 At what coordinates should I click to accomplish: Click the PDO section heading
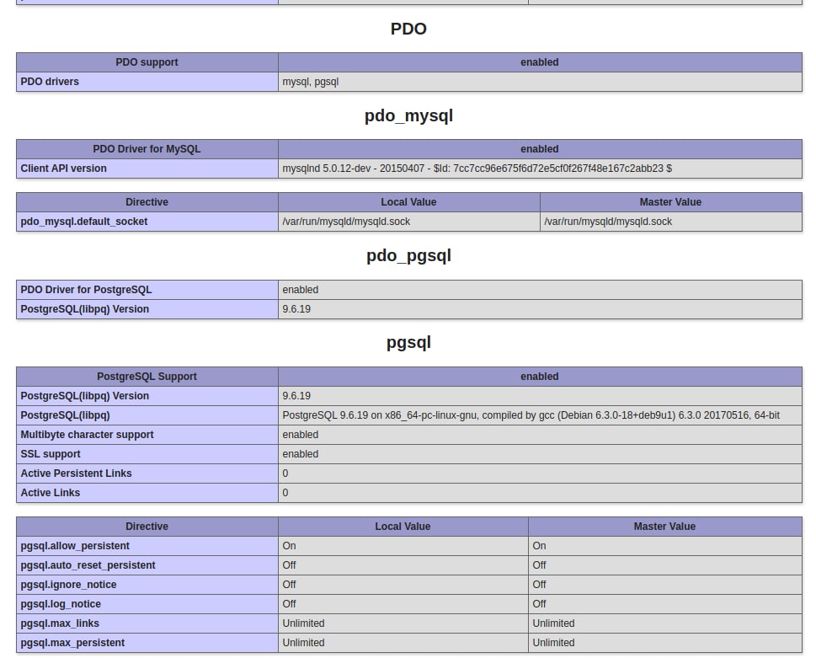tap(408, 29)
